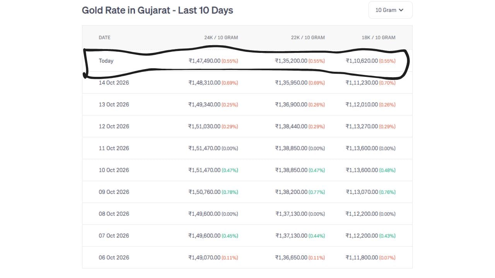The image size is (495, 278).
Task: Open the 10 Gram unit dropdown
Action: (390, 10)
